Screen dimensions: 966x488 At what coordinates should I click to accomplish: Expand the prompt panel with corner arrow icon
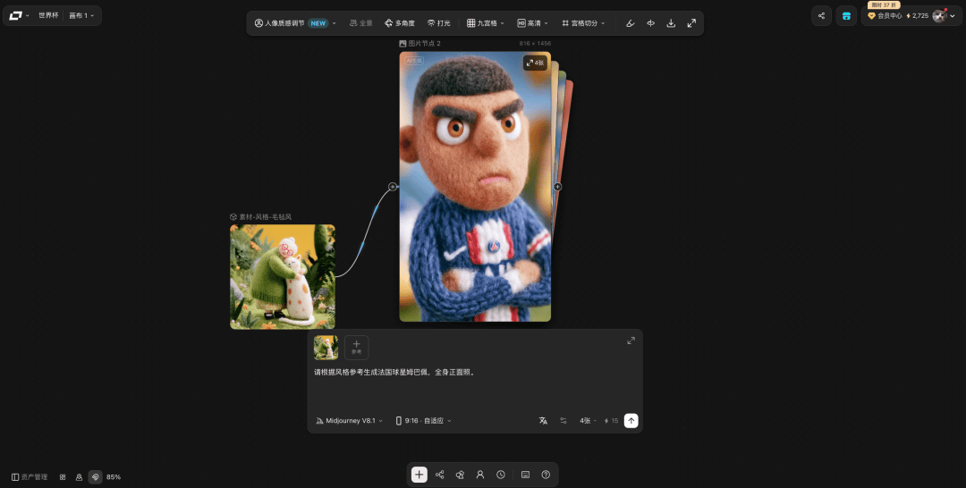pos(631,341)
